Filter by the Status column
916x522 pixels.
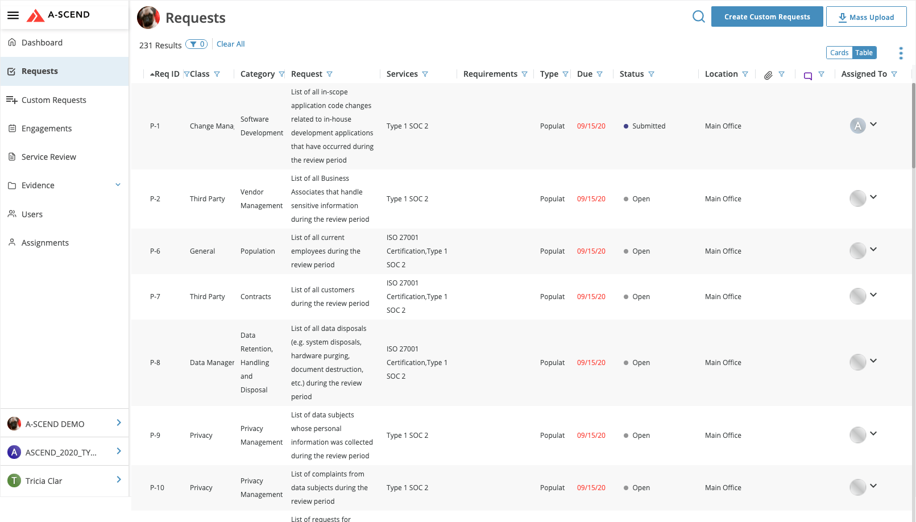click(651, 74)
